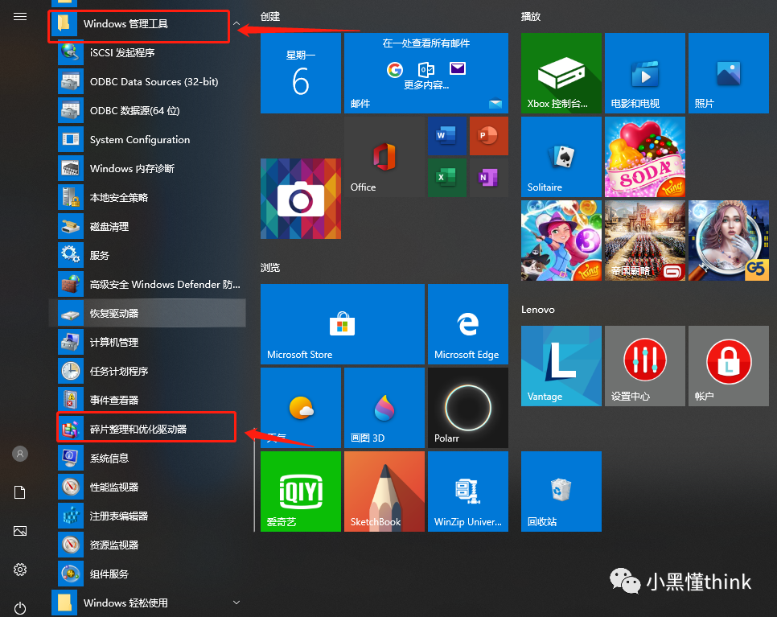The width and height of the screenshot is (777, 617).
Task: Open the Candy Crush Soda tile
Action: point(645,157)
